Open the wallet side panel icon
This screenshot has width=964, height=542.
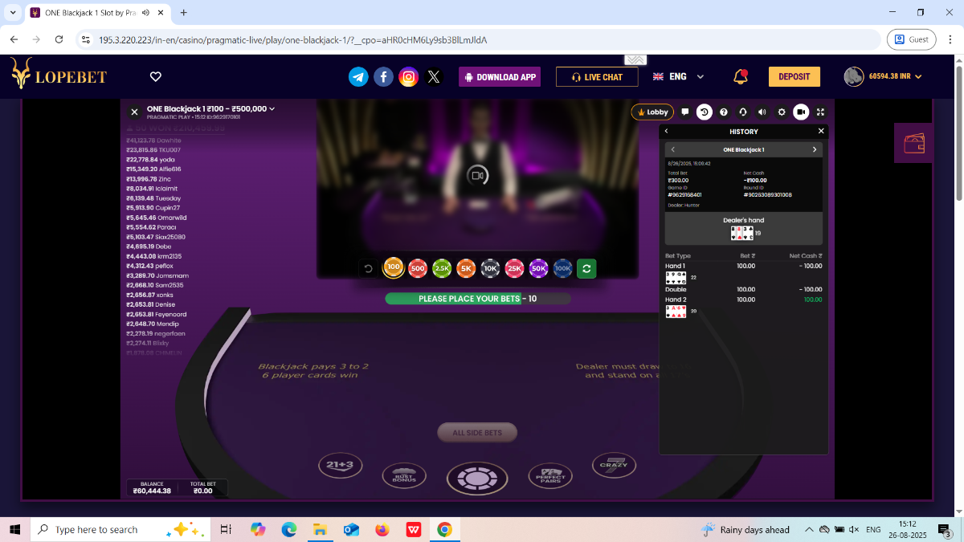click(914, 144)
